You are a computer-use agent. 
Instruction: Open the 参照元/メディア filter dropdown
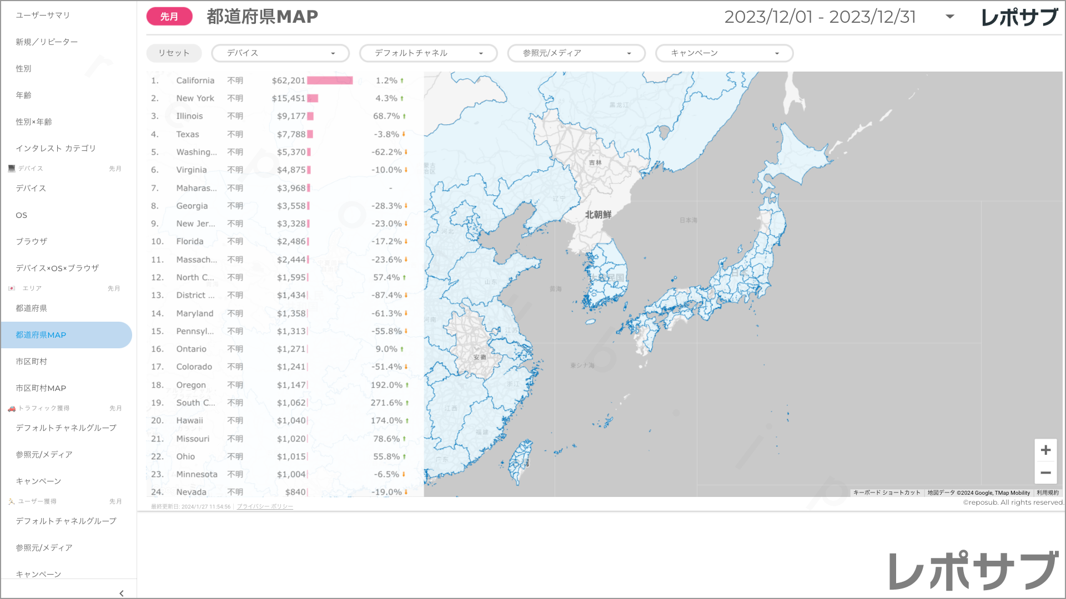coord(576,53)
